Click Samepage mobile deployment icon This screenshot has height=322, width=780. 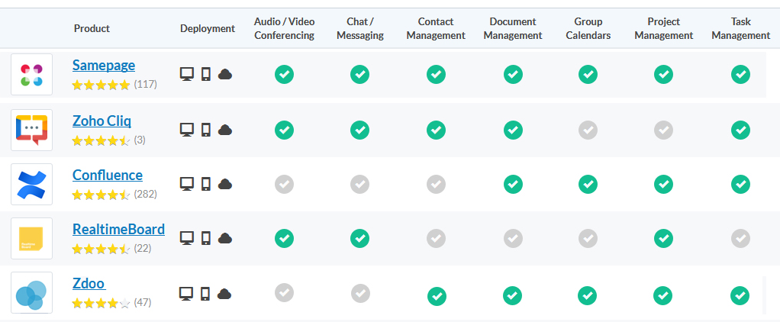point(206,75)
